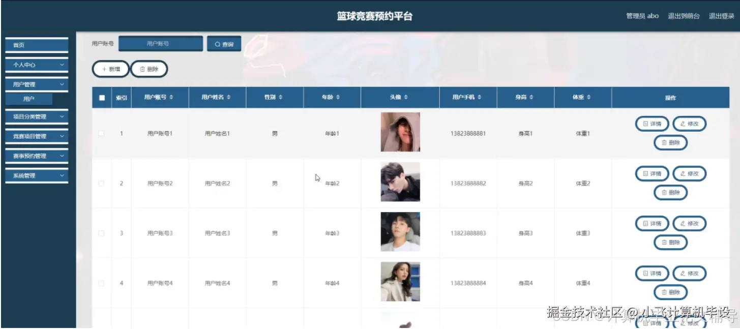Open 详情 for row 用户账号4

(652, 273)
